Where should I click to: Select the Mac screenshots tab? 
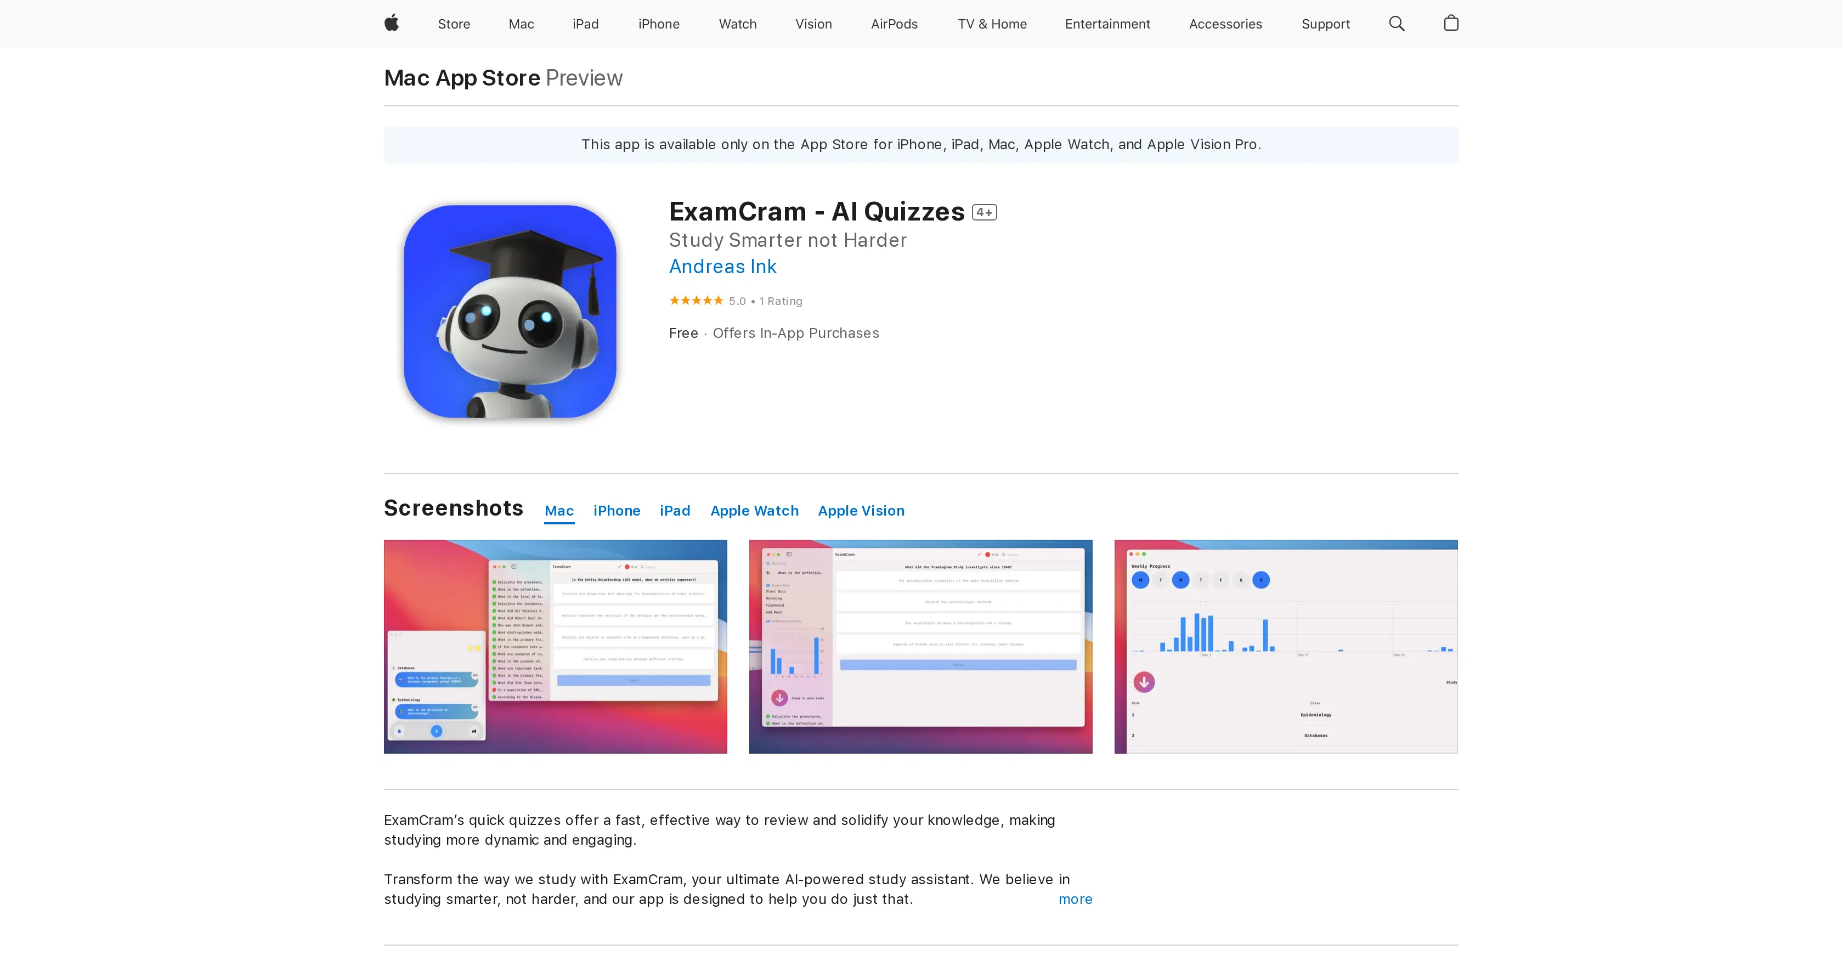point(559,511)
